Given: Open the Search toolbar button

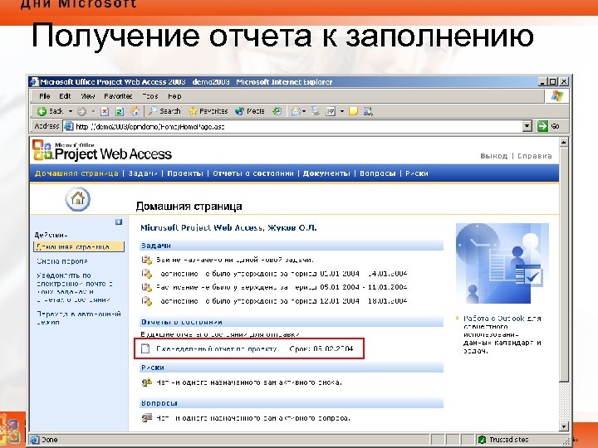Looking at the screenshot, I should tap(164, 111).
